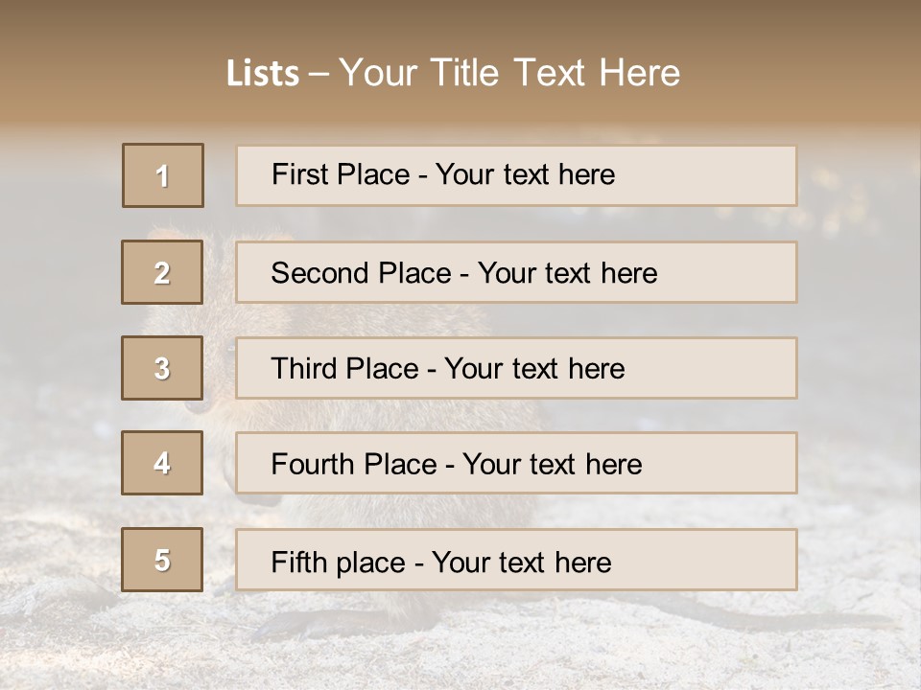Click "Your text here" in the Third Place row
The height and width of the screenshot is (690, 921).
tap(534, 369)
